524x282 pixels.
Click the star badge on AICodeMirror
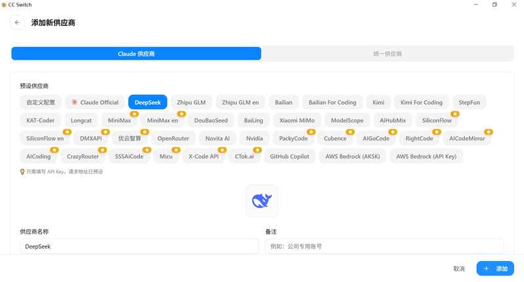click(488, 132)
